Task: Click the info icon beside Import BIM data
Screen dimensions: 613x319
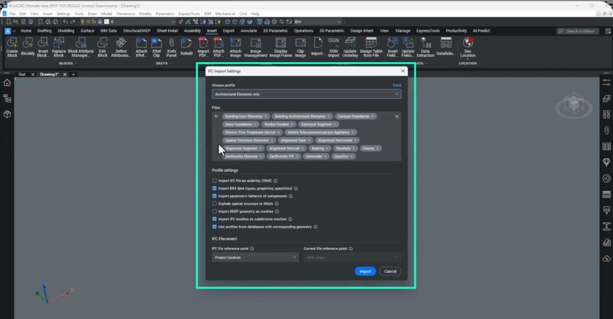Action: tap(296, 189)
